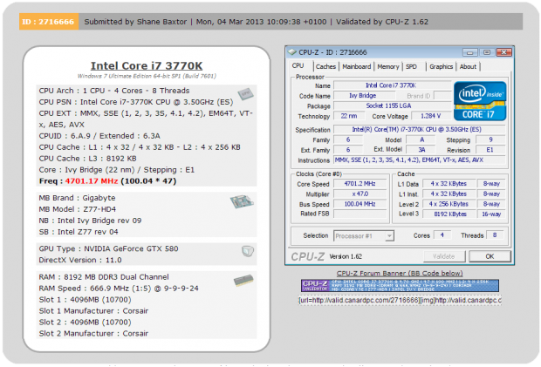Click the 16-way associativity value
This screenshot has height=367, width=541.
click(491, 214)
